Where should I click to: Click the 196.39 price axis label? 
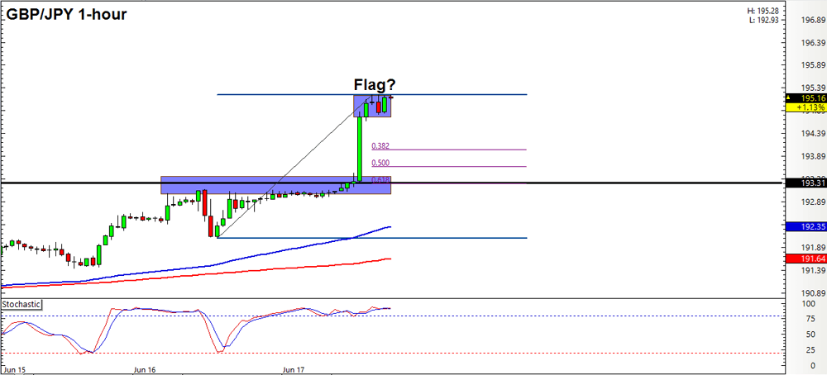pyautogui.click(x=812, y=43)
